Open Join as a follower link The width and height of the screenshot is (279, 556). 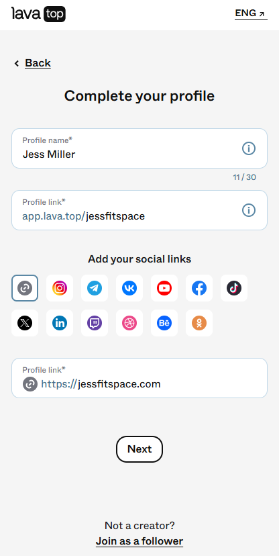click(139, 541)
